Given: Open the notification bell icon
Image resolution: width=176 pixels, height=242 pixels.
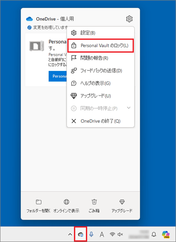Looking at the screenshot, I should pyautogui.click(x=154, y=235).
